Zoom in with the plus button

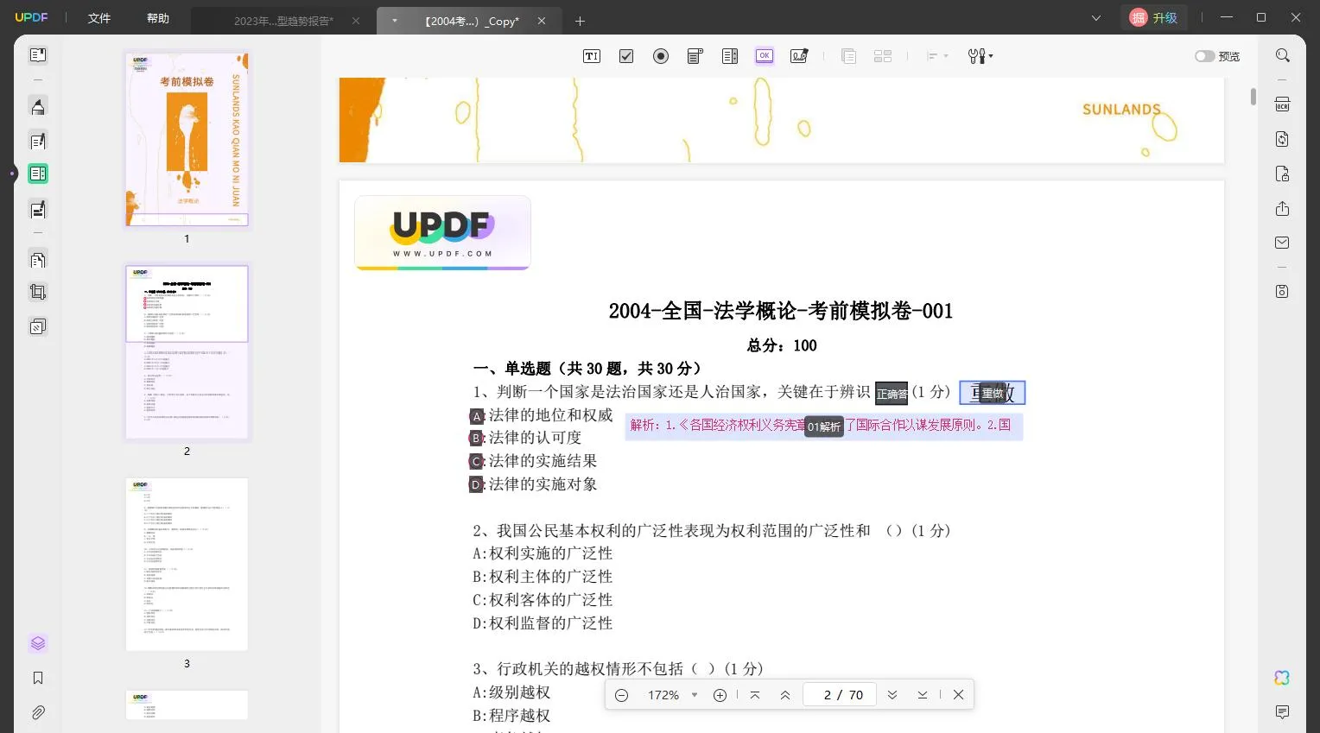click(x=720, y=695)
